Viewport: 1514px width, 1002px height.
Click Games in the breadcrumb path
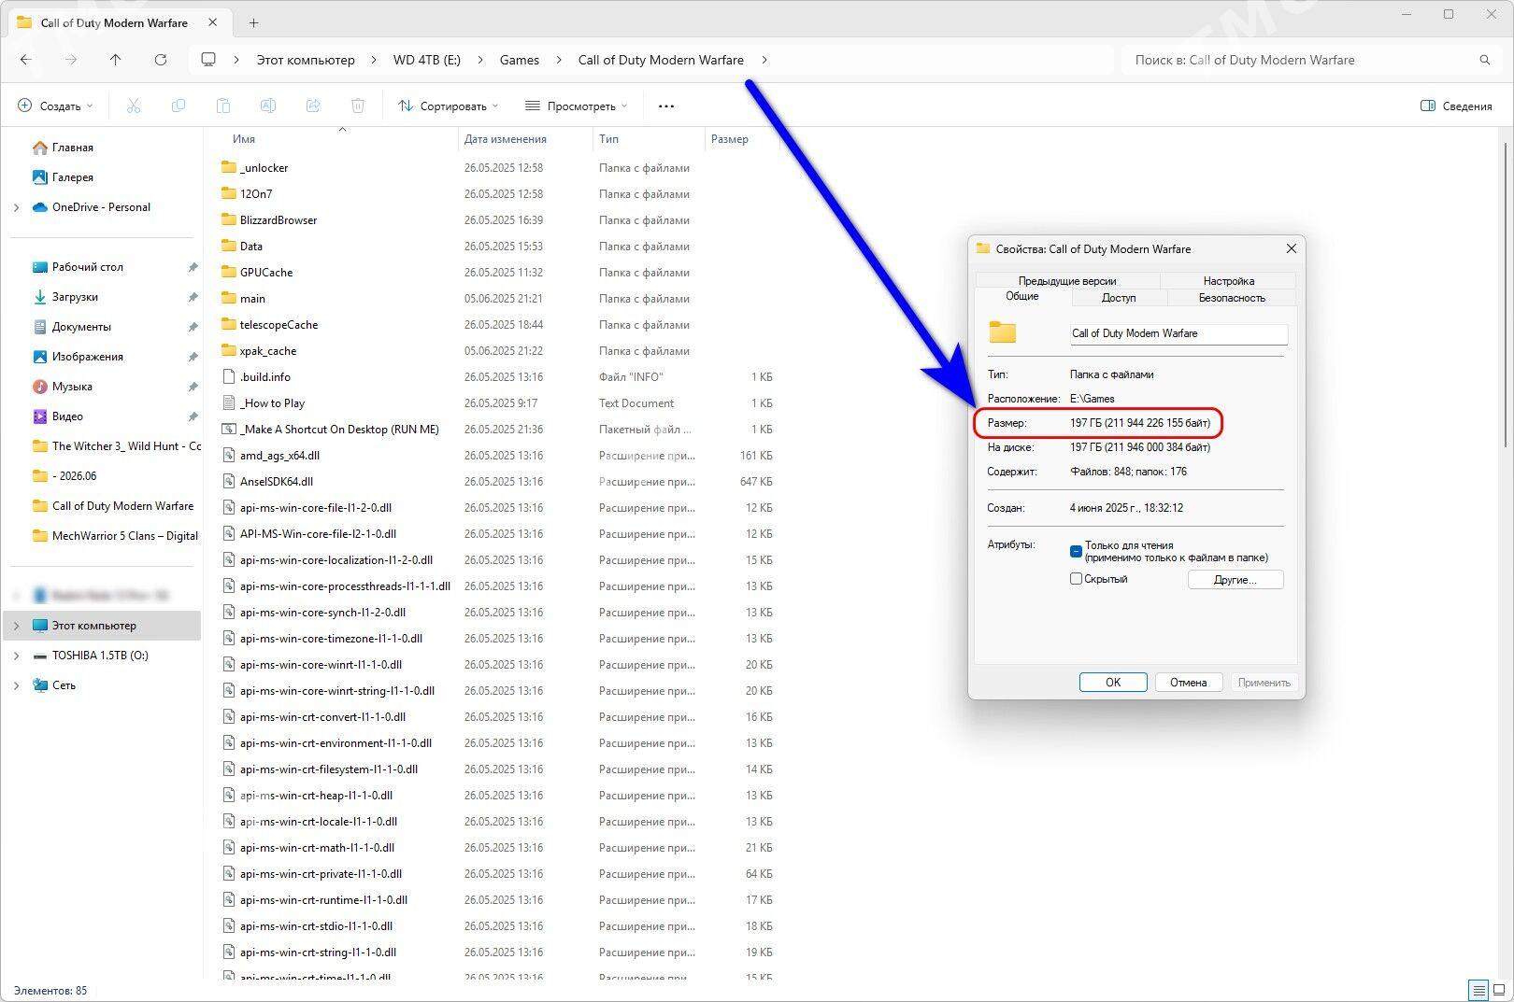[520, 60]
